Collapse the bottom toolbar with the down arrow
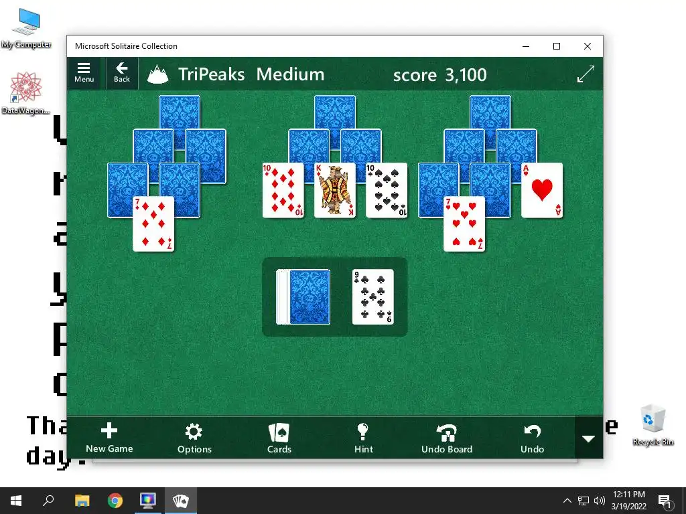Viewport: 686px width, 514px height. point(588,438)
